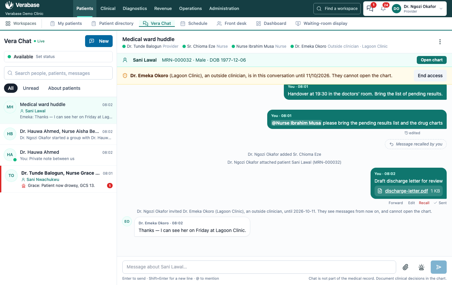Filter by About patients
The width and height of the screenshot is (452, 285).
pos(64,88)
